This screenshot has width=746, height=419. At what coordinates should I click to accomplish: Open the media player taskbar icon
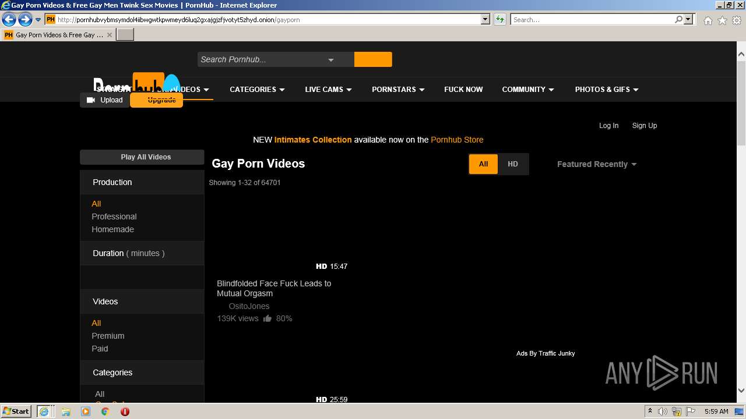point(86,411)
